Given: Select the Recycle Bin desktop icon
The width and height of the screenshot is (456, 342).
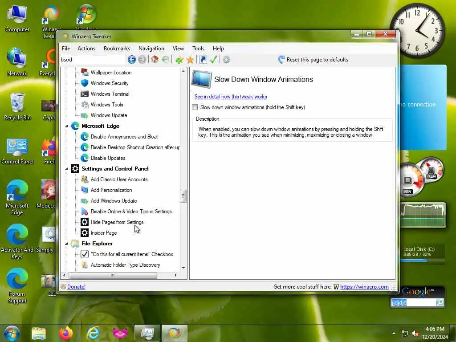Looking at the screenshot, I should coord(17,106).
